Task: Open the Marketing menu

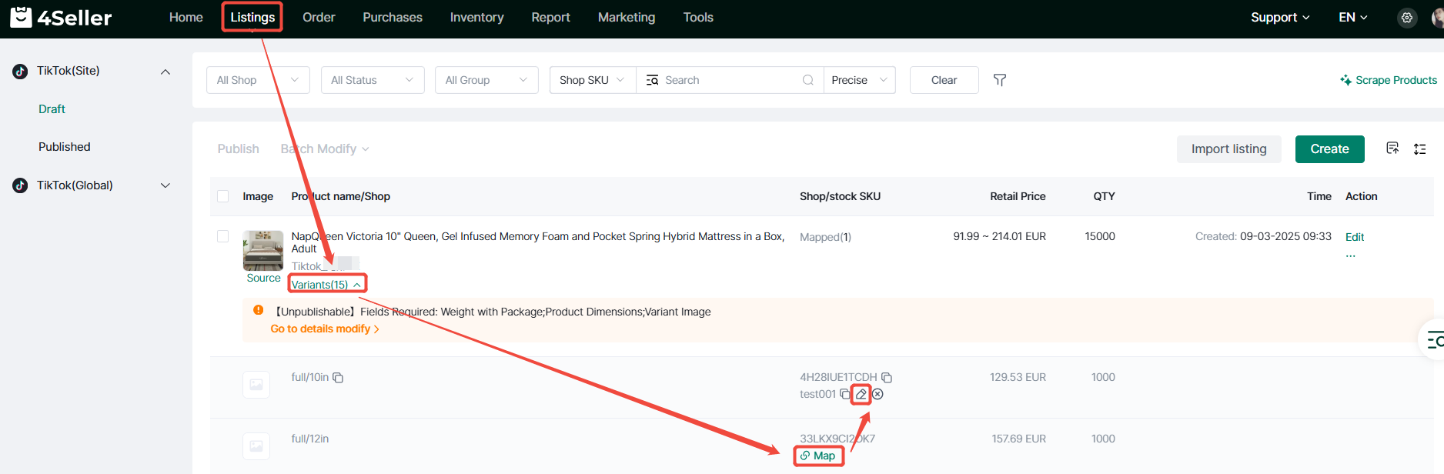Action: click(627, 17)
